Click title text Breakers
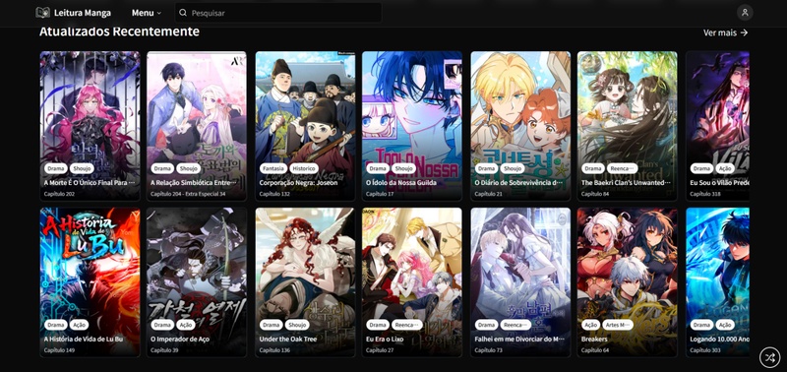Screen dimensions: 787x372 [594, 340]
